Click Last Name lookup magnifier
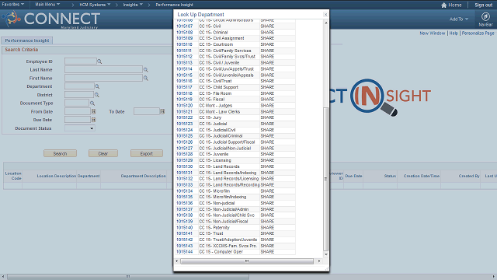Image resolution: width=497 pixels, height=280 pixels. (146, 69)
